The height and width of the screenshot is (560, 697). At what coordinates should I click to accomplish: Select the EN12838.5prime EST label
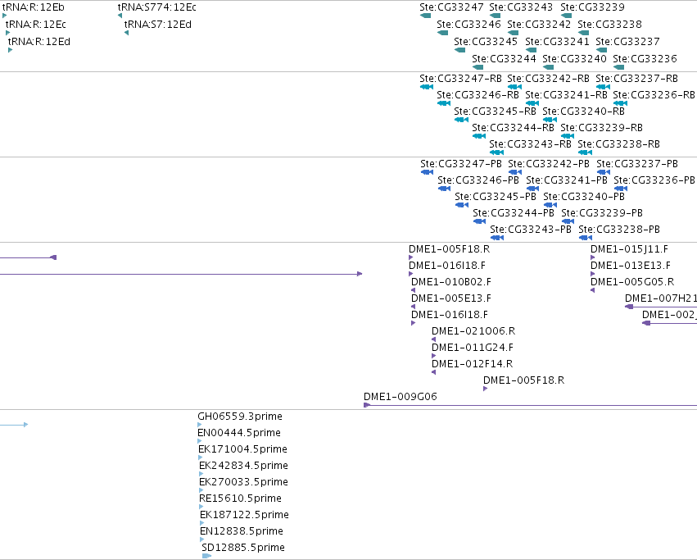click(242, 531)
